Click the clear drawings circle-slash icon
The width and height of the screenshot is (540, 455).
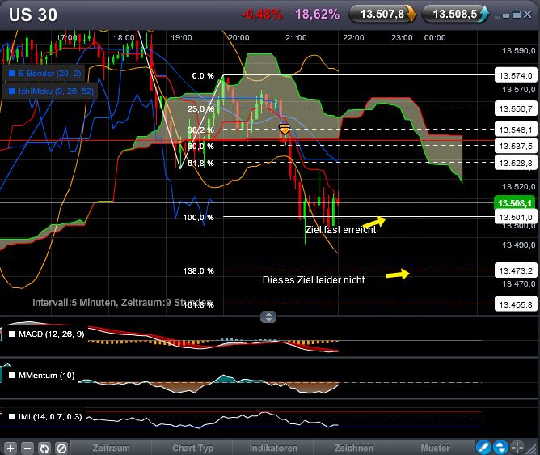(x=61, y=448)
